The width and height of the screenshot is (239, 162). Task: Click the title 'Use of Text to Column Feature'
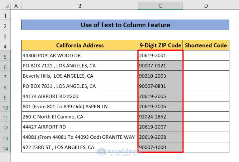tap(126, 25)
